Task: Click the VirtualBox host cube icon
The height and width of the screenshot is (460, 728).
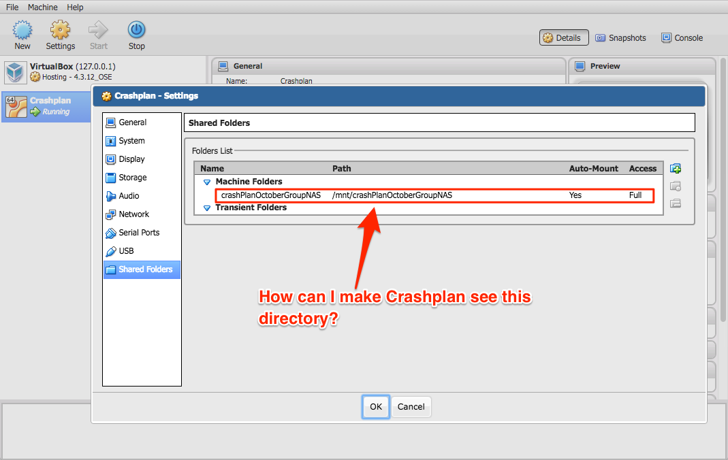Action: pyautogui.click(x=15, y=72)
